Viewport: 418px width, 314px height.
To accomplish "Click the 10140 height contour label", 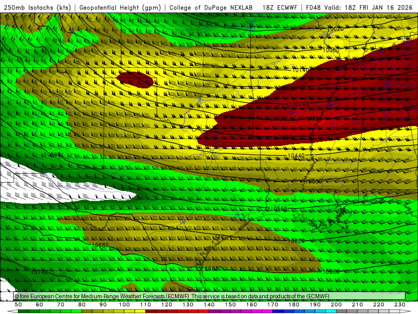I will 300,70.
